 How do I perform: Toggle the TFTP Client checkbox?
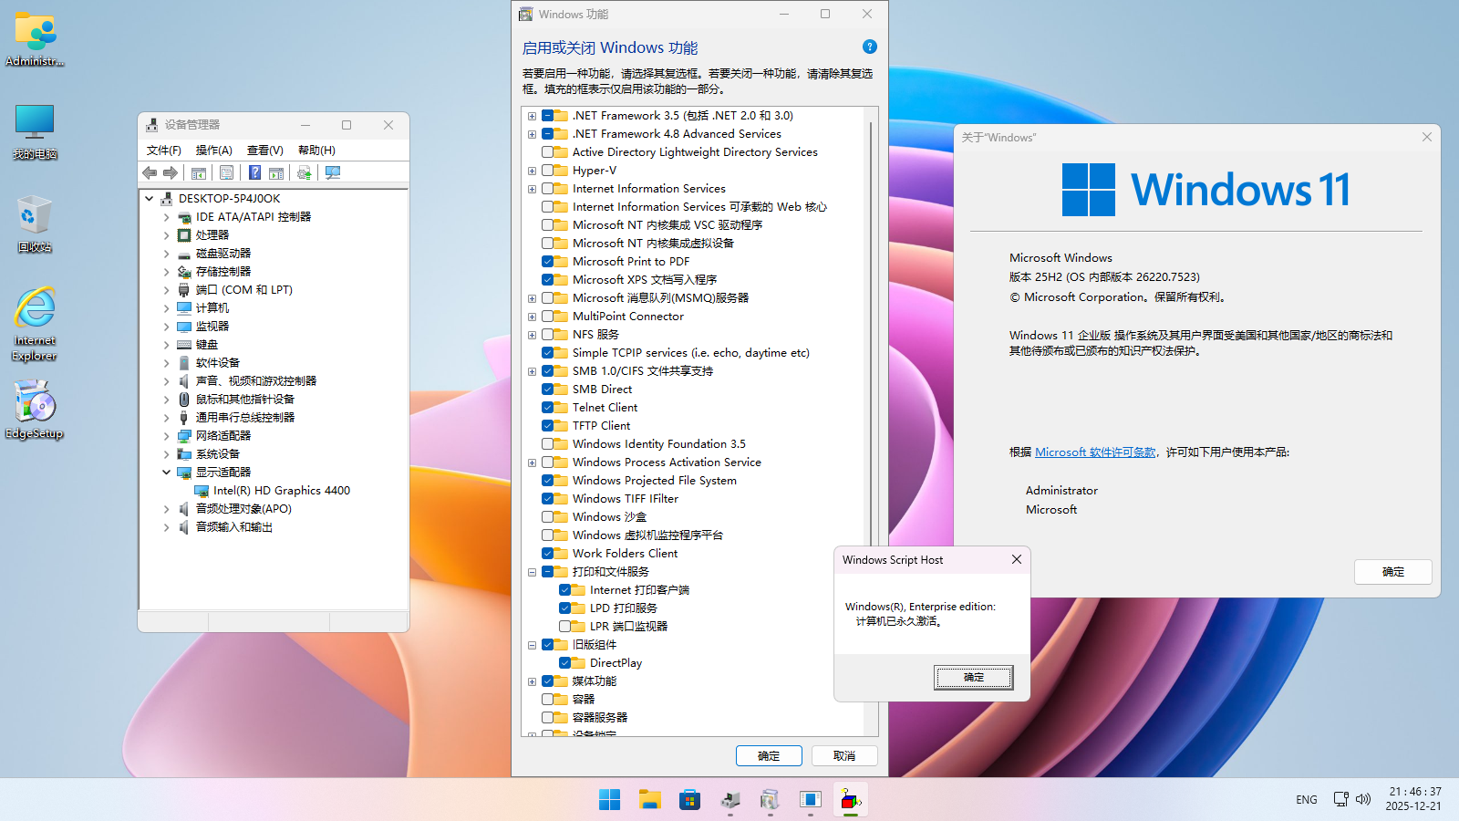coord(548,426)
